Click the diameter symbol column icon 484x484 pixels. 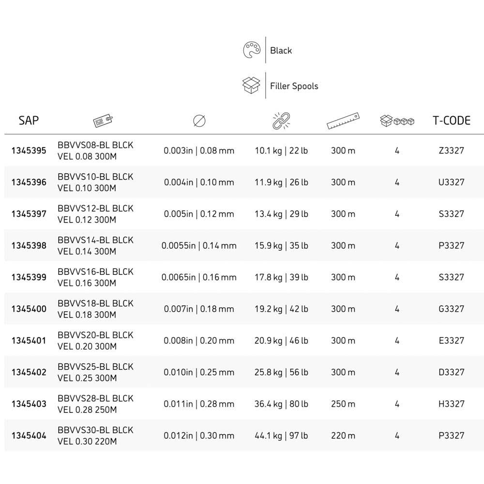click(199, 121)
